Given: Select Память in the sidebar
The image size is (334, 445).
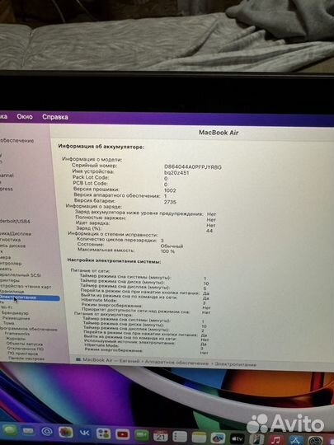Looking at the screenshot, I should [6, 269].
